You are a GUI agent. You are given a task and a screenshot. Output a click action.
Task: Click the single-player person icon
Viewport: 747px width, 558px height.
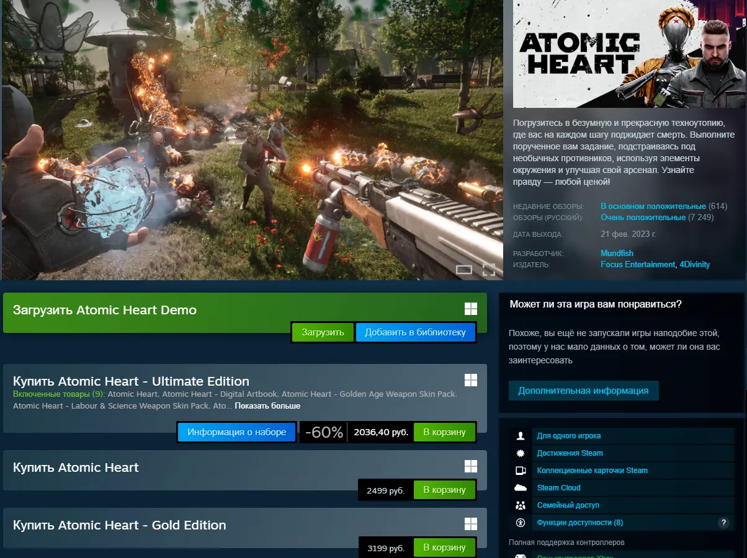[521, 436]
